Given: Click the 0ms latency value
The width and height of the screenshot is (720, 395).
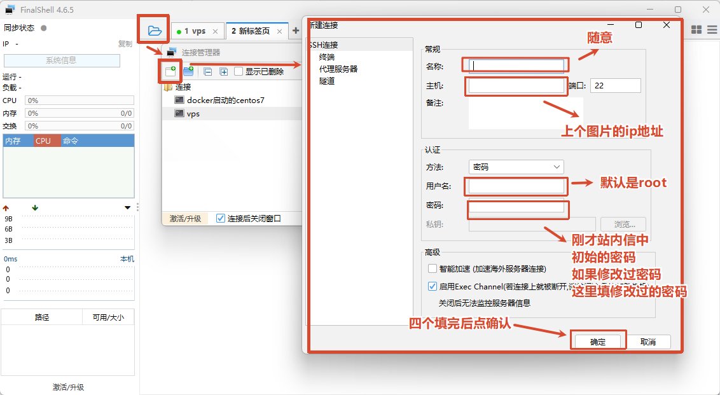Looking at the screenshot, I should tap(11, 259).
